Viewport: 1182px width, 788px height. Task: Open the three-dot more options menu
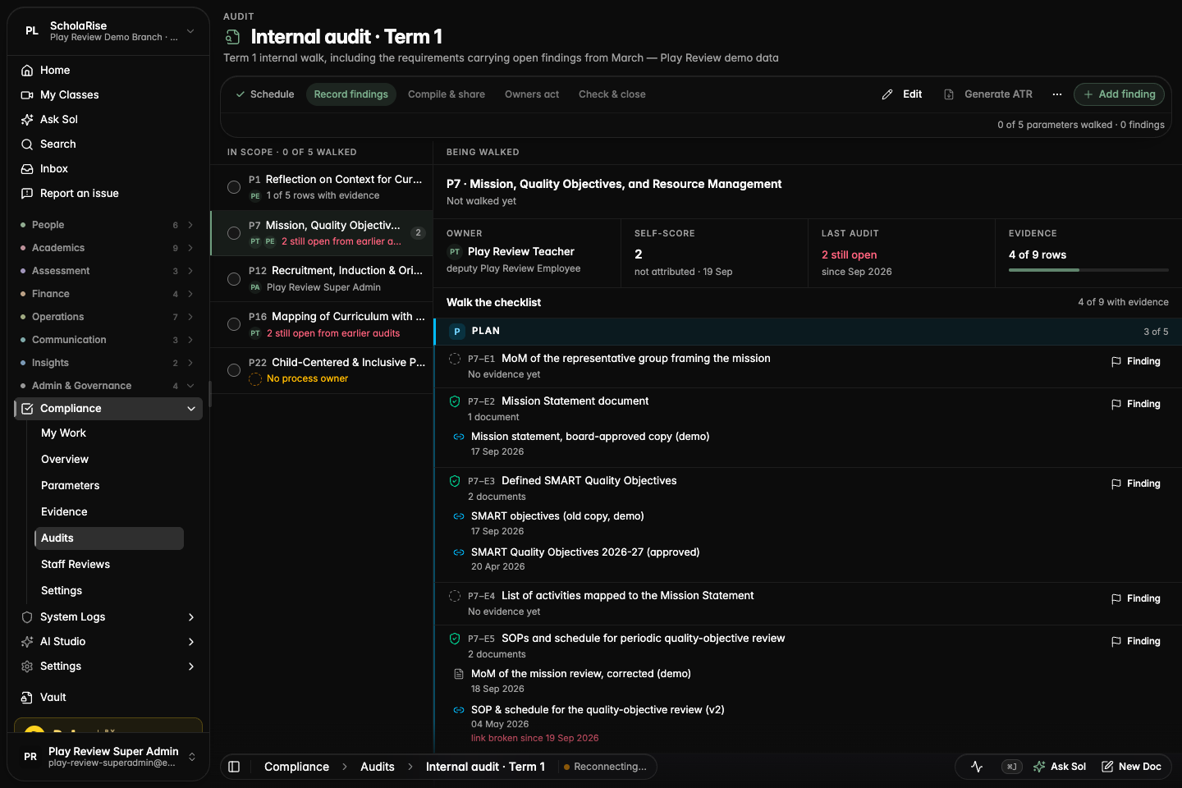1057,94
